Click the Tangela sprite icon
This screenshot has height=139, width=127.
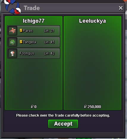click(12, 42)
